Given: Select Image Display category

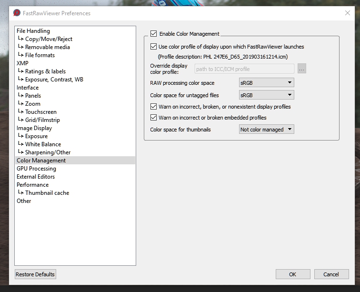Looking at the screenshot, I should (75, 128).
